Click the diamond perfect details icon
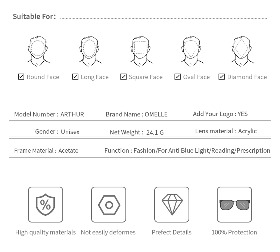This screenshot has height=252, width=280. point(172,205)
